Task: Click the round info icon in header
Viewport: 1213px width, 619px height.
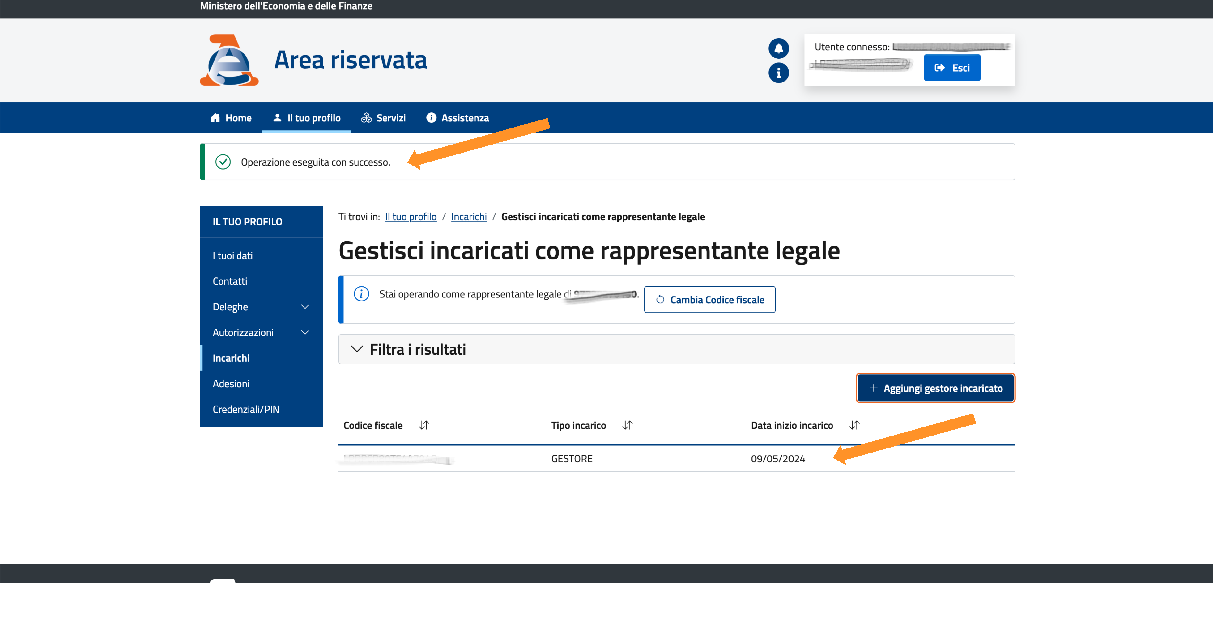Action: [x=778, y=73]
